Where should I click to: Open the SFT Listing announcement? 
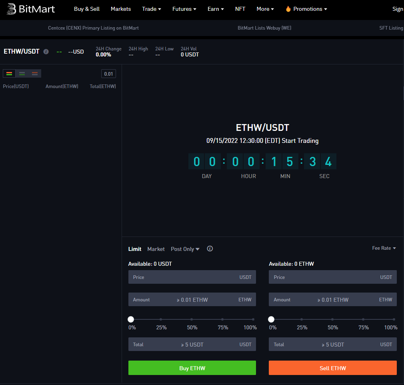pyautogui.click(x=391, y=28)
